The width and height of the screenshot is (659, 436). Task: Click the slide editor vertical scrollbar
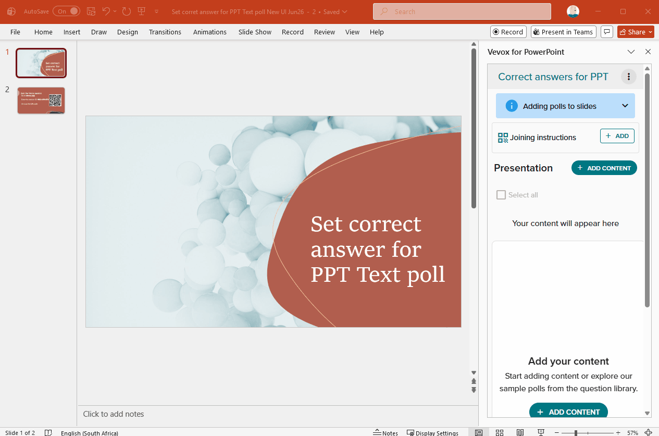pyautogui.click(x=474, y=128)
